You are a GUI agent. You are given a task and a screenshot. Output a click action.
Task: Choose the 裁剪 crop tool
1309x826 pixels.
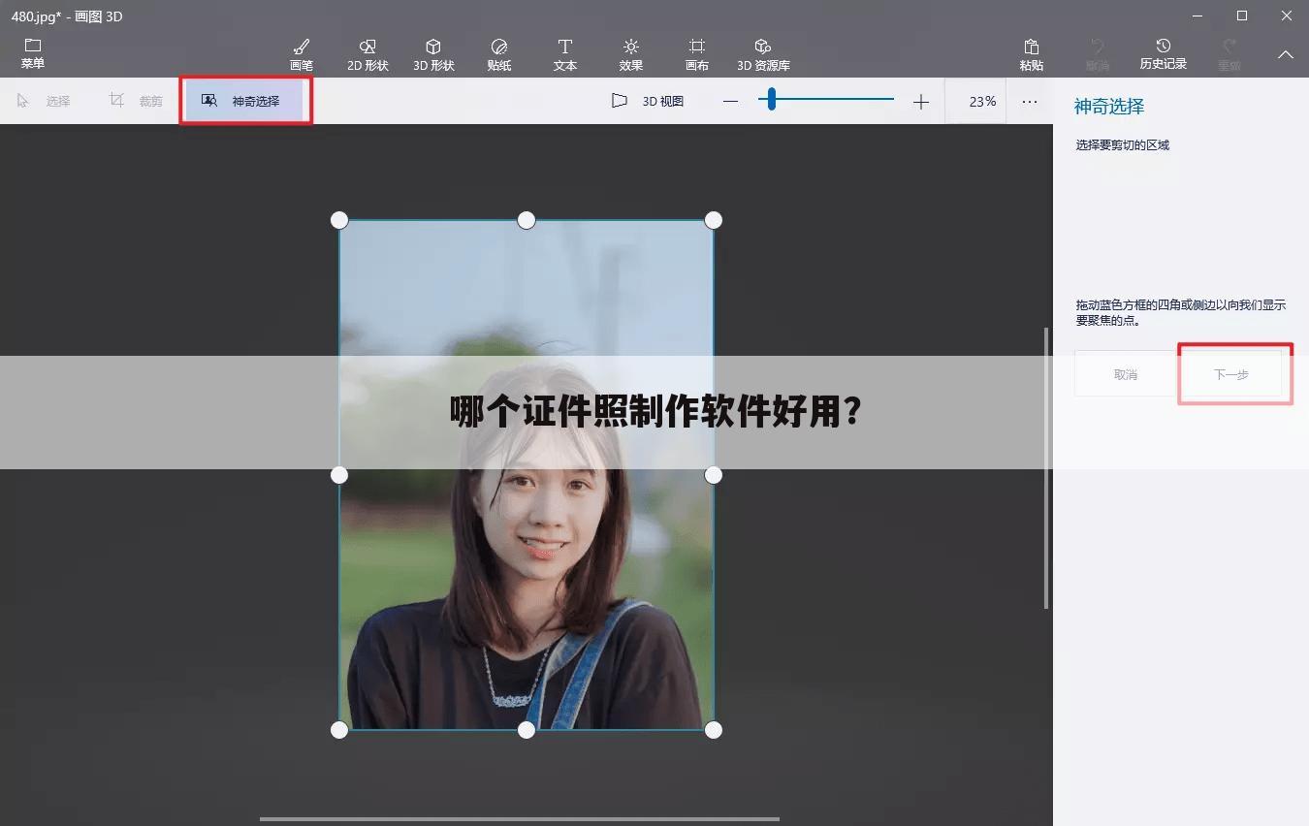[x=136, y=101]
